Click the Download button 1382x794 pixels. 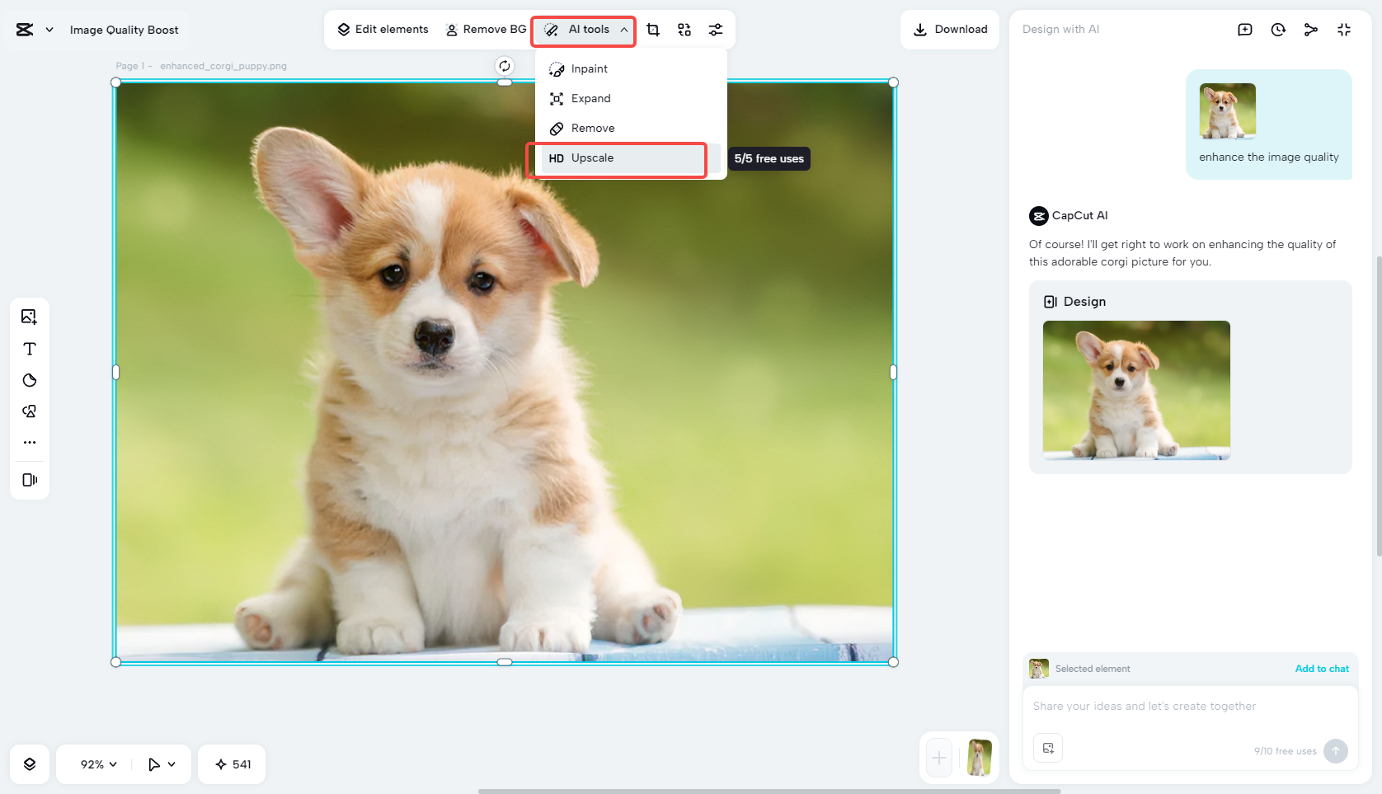pyautogui.click(x=950, y=29)
